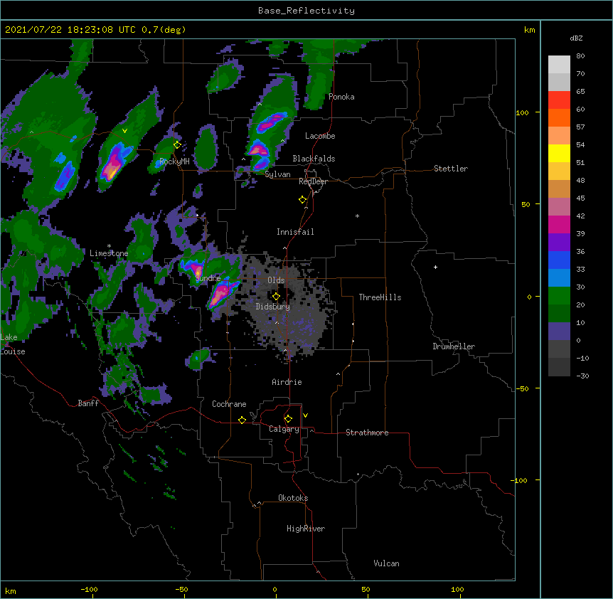Click the 50 tick label on right axis
The height and width of the screenshot is (599, 613).
coord(526,204)
